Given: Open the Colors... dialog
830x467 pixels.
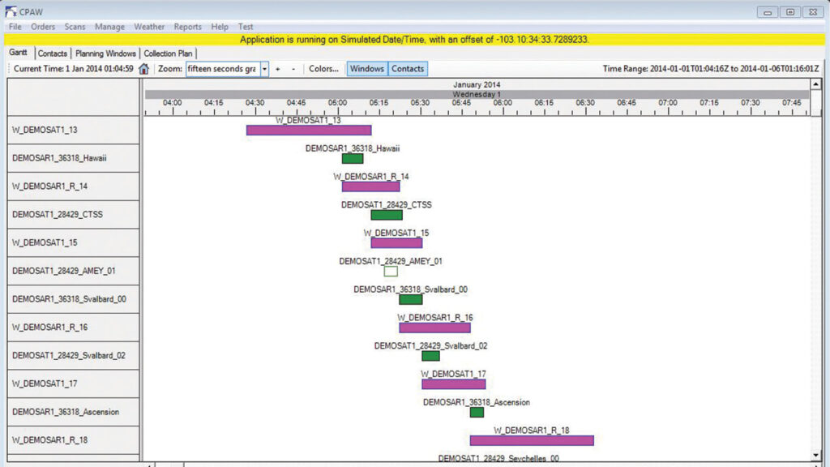Looking at the screenshot, I should pos(323,69).
